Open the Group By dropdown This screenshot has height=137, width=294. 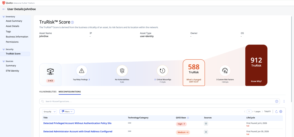pyautogui.click(x=49, y=112)
